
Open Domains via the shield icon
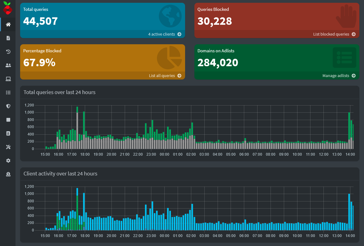click(x=8, y=106)
